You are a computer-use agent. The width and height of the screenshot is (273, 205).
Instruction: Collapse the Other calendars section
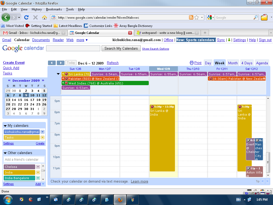point(5,153)
